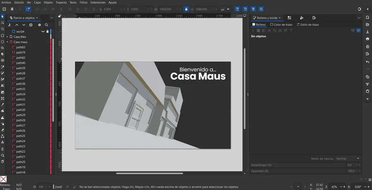Collapse the Casa maus layer

(x=7, y=42)
